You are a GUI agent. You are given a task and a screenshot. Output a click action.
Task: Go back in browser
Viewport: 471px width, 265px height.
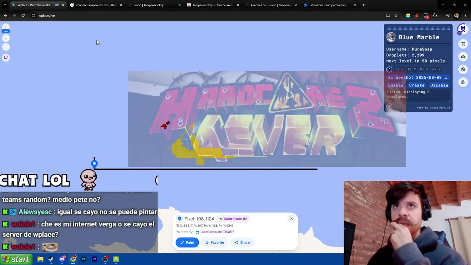pos(5,15)
